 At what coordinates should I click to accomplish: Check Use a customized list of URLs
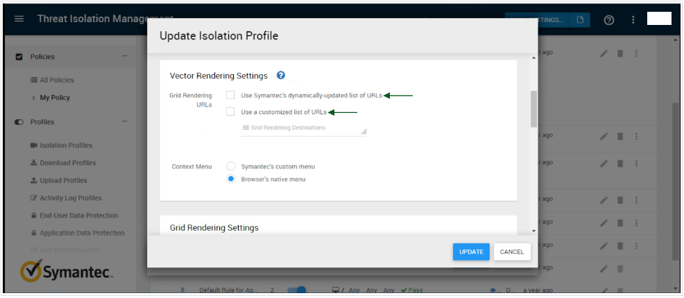click(x=230, y=112)
